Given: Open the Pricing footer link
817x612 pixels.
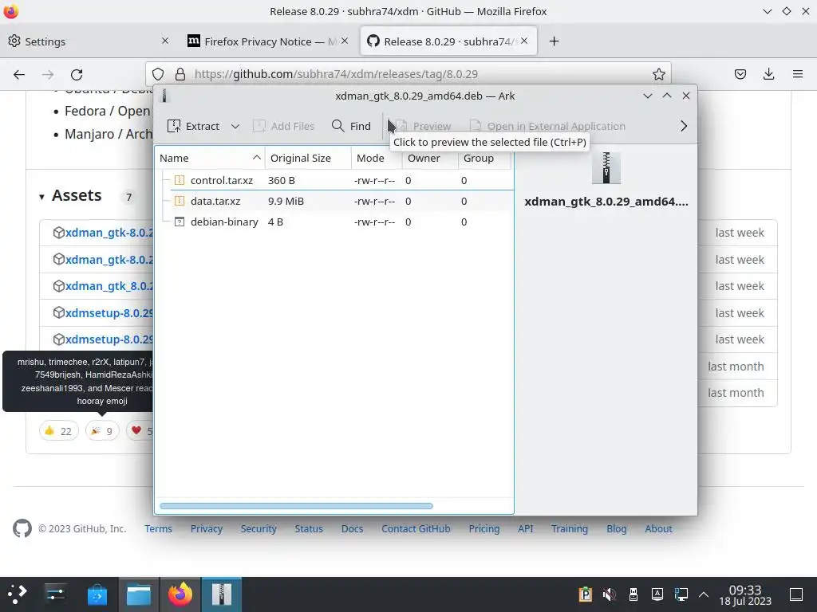Looking at the screenshot, I should click(x=484, y=529).
